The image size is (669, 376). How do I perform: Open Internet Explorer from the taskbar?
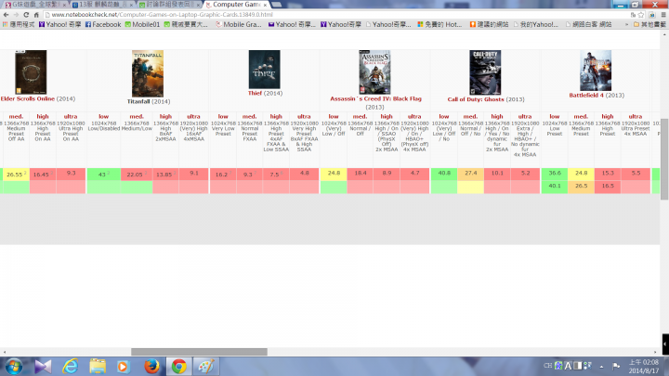click(71, 367)
